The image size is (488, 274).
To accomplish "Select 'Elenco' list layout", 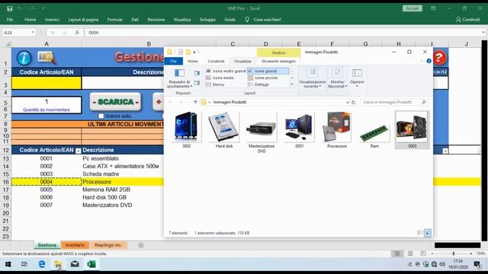I will [215, 84].
